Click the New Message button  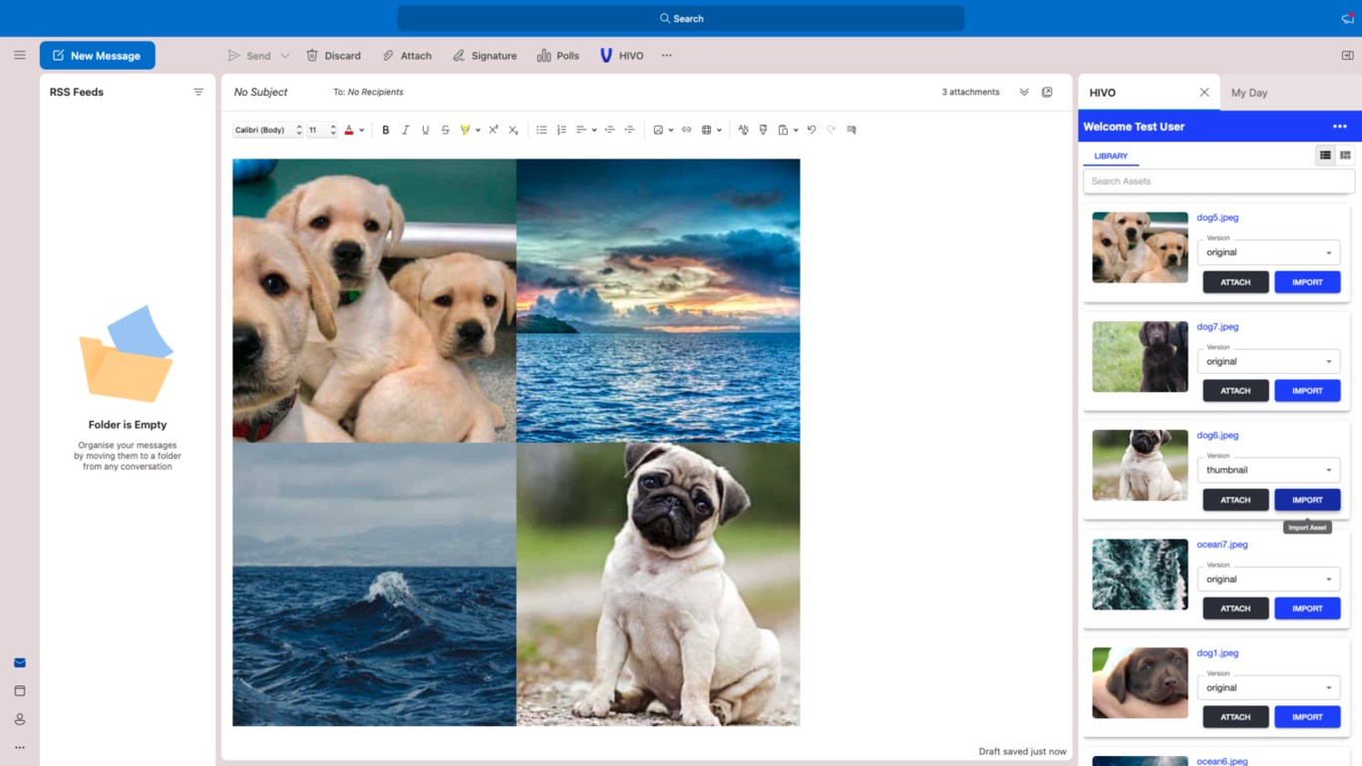coord(97,56)
